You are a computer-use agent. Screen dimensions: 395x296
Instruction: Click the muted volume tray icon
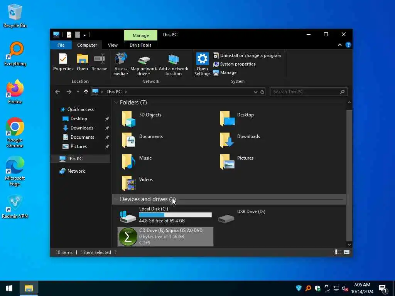pos(345,288)
